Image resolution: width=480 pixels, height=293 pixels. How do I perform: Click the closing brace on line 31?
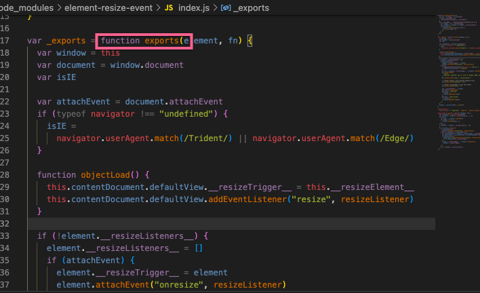[39, 211]
